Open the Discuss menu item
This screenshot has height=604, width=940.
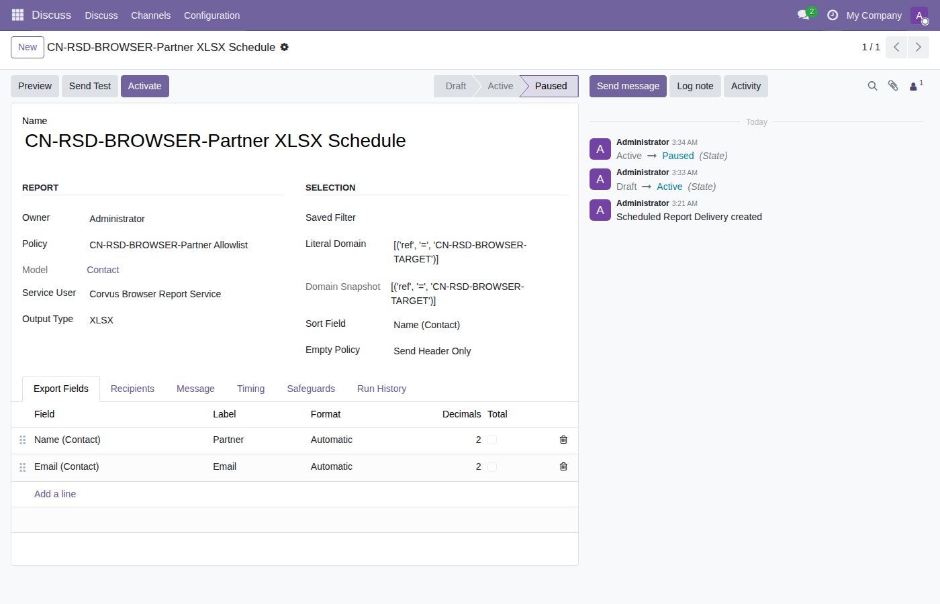click(x=101, y=15)
